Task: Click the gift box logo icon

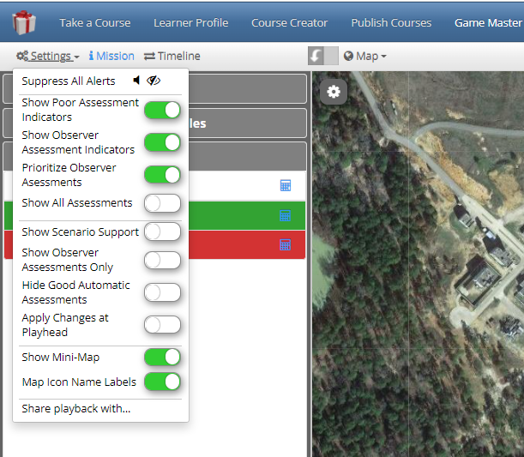Action: (24, 22)
